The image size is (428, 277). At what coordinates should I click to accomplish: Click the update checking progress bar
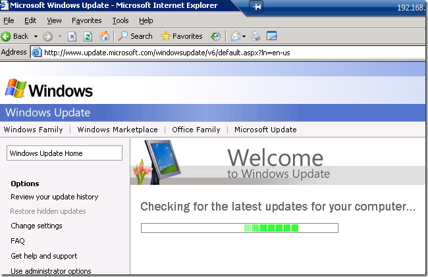click(x=239, y=228)
